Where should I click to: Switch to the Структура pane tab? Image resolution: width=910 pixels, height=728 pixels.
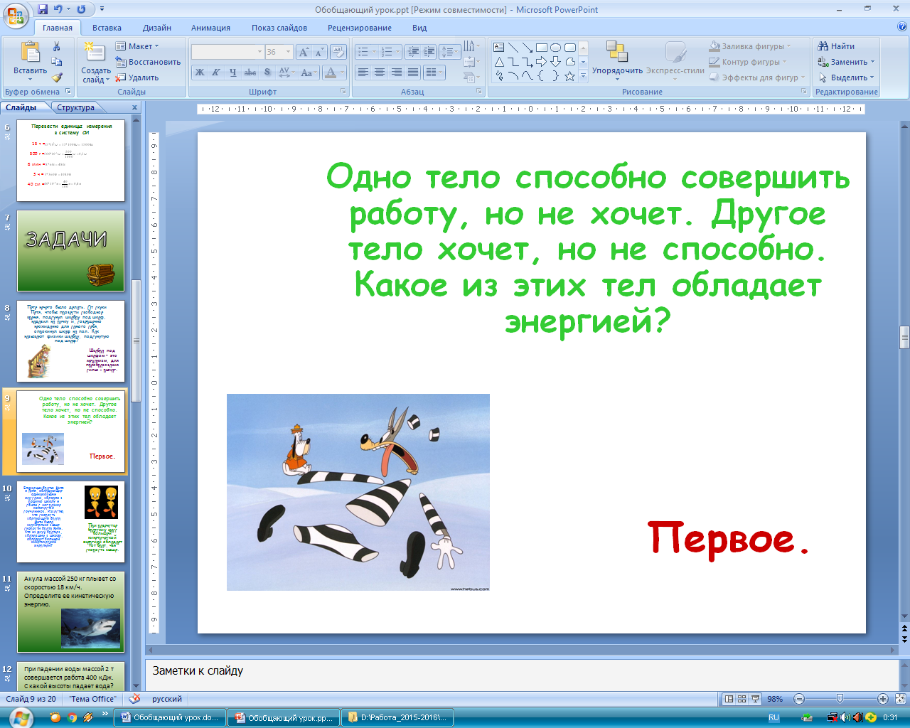point(76,107)
